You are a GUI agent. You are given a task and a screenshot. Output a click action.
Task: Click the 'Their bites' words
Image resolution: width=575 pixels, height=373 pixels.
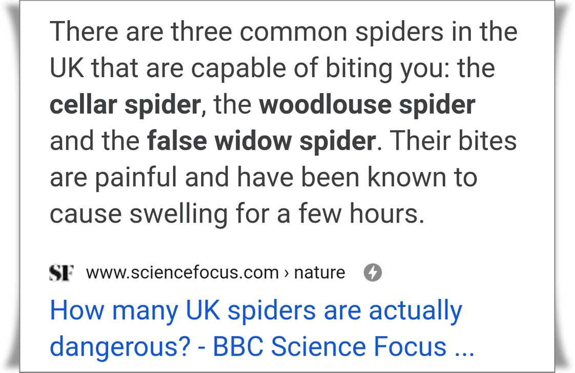pyautogui.click(x=453, y=141)
